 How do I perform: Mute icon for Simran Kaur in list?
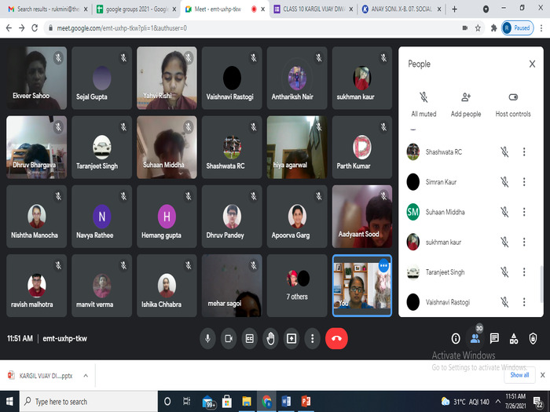coord(504,182)
